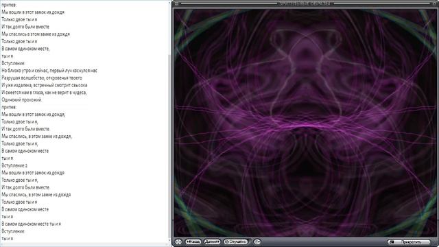Viewport: 439px width, 247px height.
Task: Click the purple visualization display area
Action: [x=305, y=123]
